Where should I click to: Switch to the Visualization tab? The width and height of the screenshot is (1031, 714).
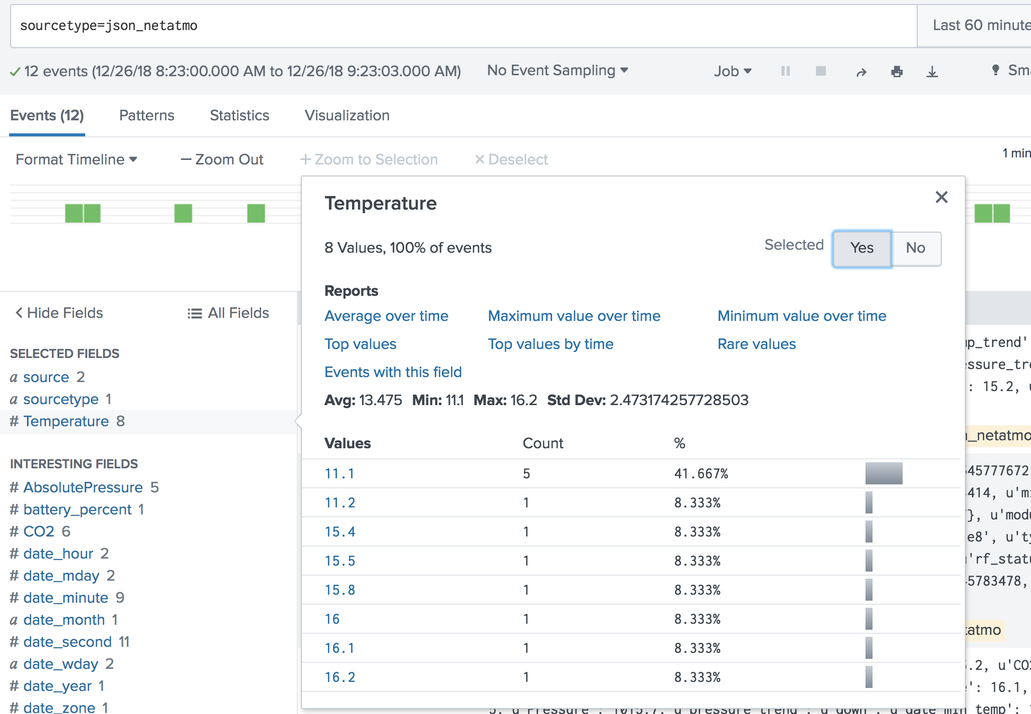coord(347,116)
